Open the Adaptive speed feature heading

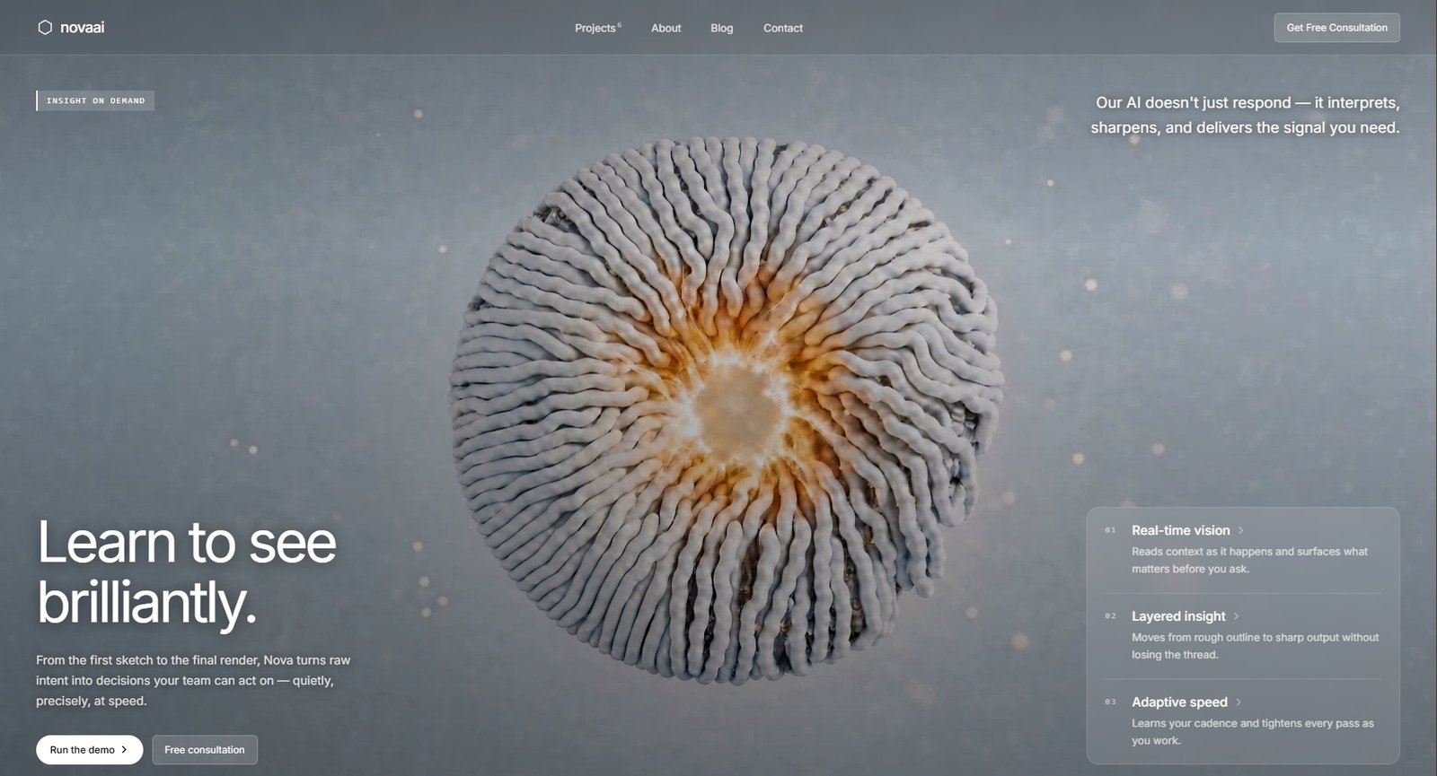1179,702
